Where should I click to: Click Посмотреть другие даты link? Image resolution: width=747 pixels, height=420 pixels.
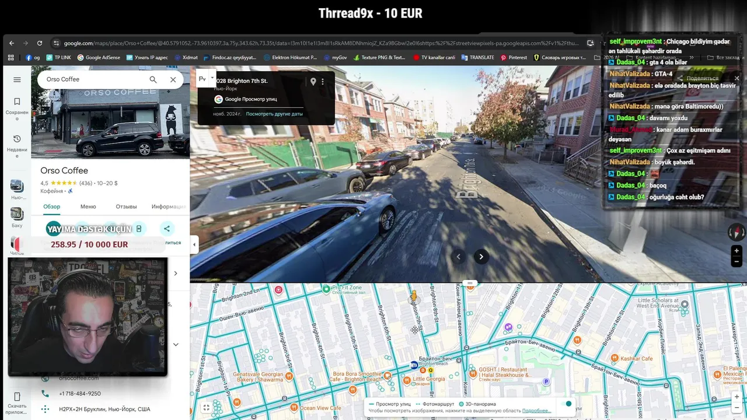point(274,114)
